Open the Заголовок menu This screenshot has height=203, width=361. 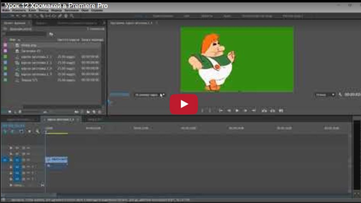[71, 11]
